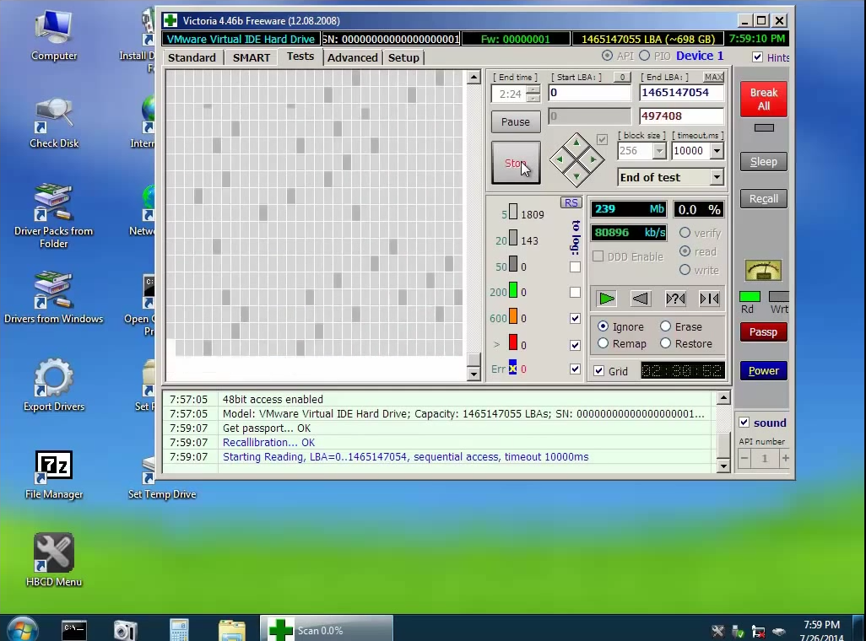Image resolution: width=866 pixels, height=641 pixels.
Task: Select the write radio option
Action: [x=685, y=269]
